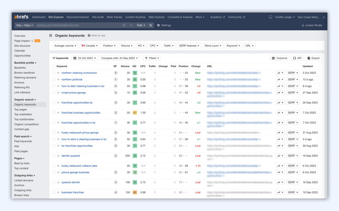Expand plus icon for husky restaurant prince george
This screenshot has width=339, height=211.
click(x=58, y=133)
